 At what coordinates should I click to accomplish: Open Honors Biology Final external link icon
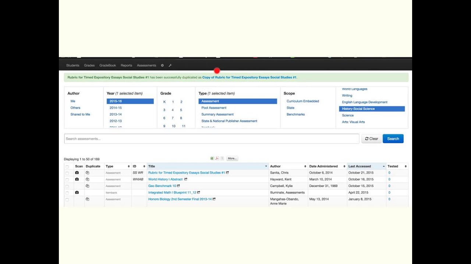coord(214,199)
